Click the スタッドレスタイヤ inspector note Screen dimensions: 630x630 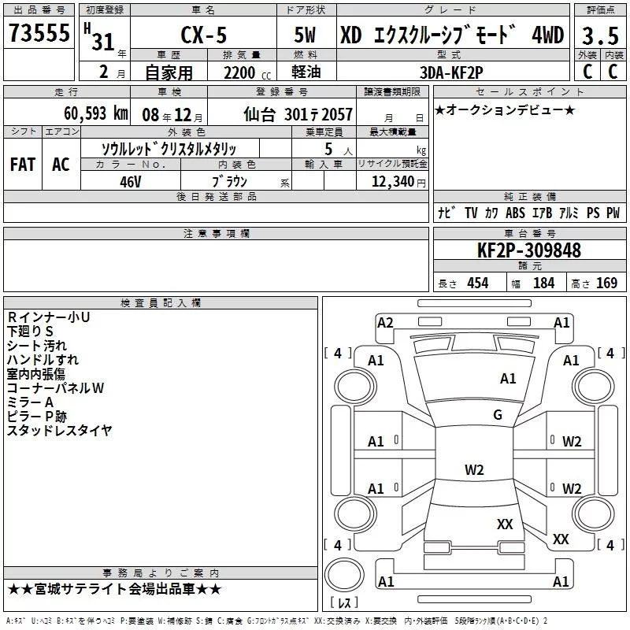click(59, 430)
